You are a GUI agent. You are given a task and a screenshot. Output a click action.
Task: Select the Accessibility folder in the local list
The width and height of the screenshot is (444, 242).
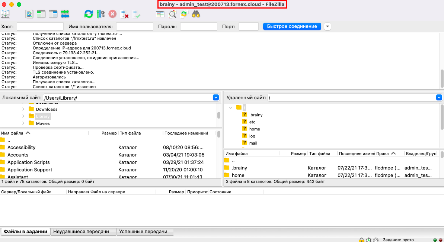point(108,147)
